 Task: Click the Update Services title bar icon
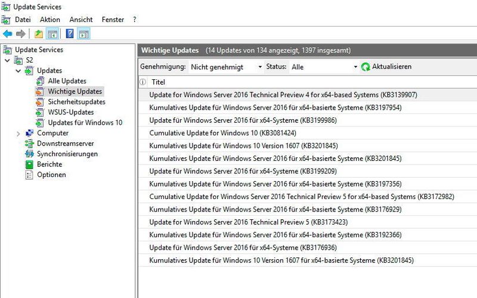pos(6,7)
